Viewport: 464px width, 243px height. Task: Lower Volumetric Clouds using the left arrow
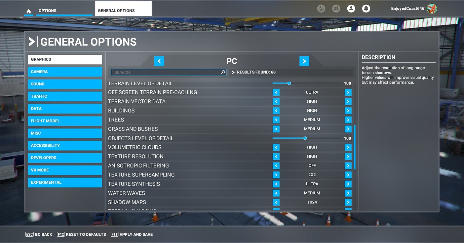tap(276, 147)
